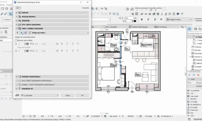Screen dimensions: 202x121
Task: Click the text height M icon in toolbar
Action: click(121, 18)
